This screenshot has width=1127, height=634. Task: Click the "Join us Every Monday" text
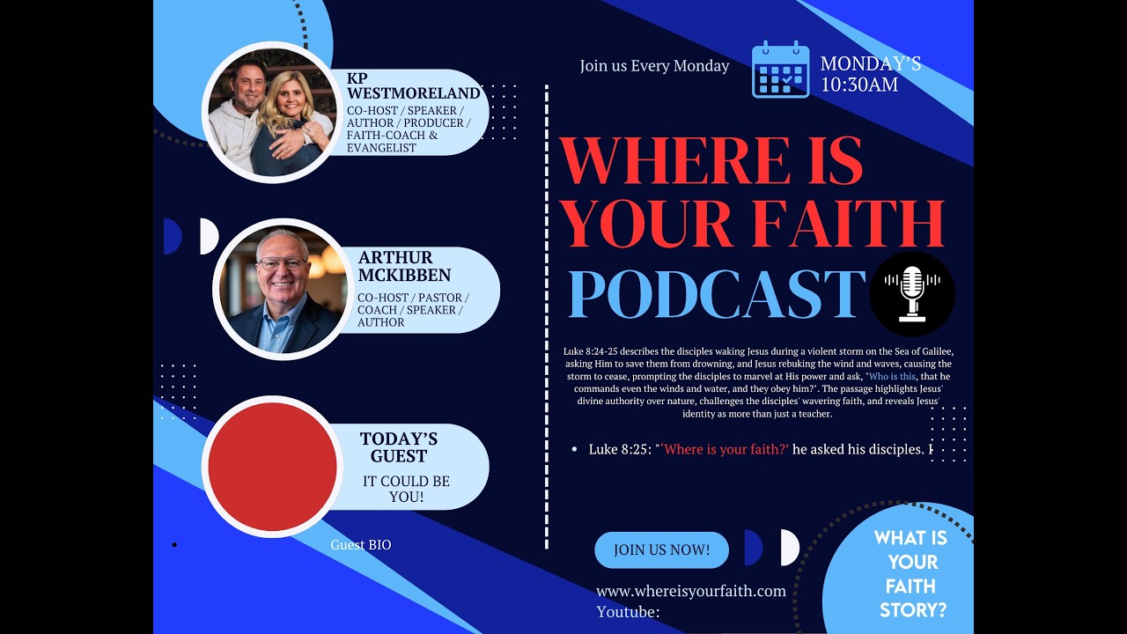654,66
